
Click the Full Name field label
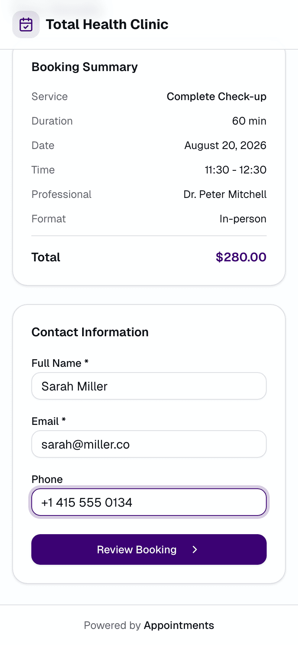pyautogui.click(x=60, y=363)
